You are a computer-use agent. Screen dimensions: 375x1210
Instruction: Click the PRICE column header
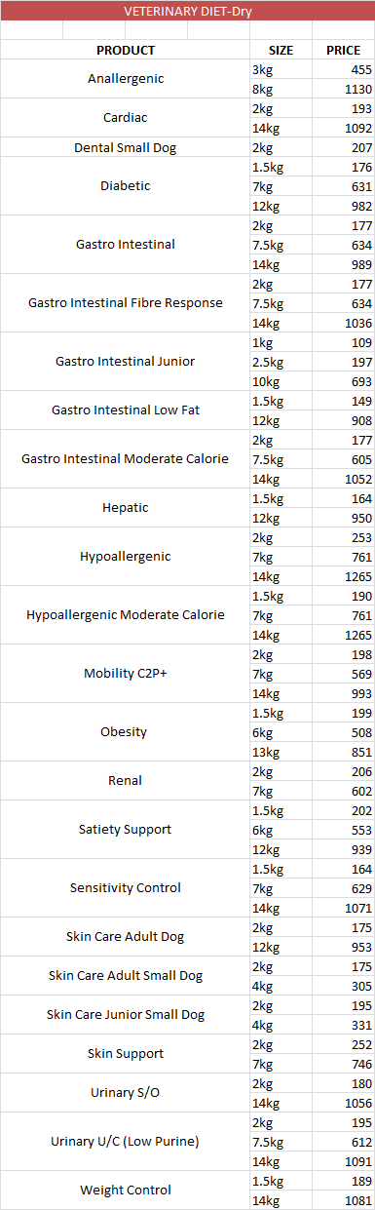[x=344, y=50]
